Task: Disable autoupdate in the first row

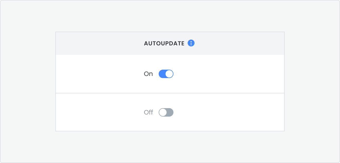Action: [x=166, y=74]
